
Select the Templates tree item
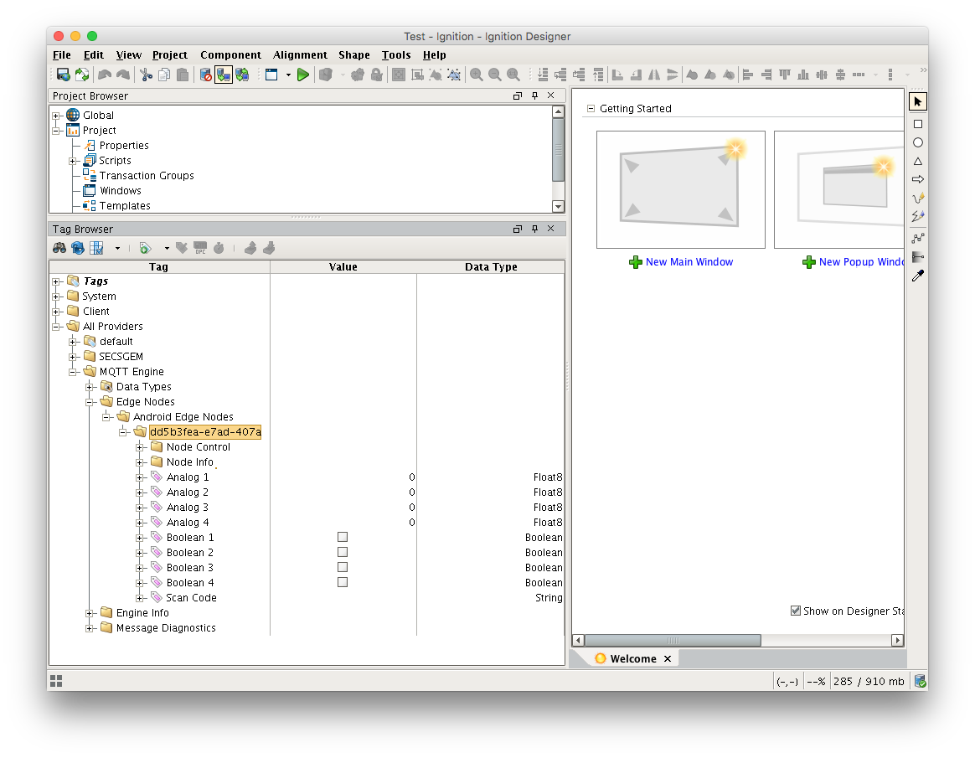[x=125, y=206]
